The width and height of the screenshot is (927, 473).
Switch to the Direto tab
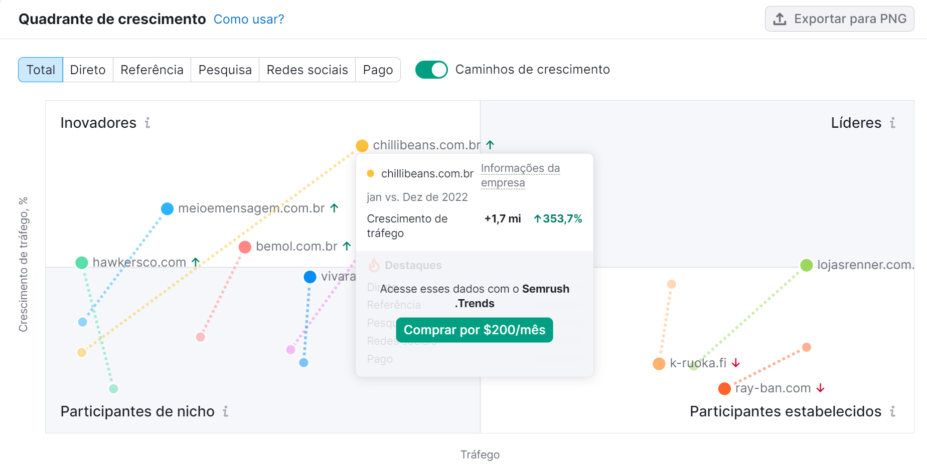click(x=88, y=70)
